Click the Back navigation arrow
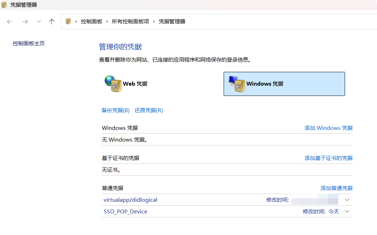Image resolution: width=377 pixels, height=235 pixels. click(10, 22)
